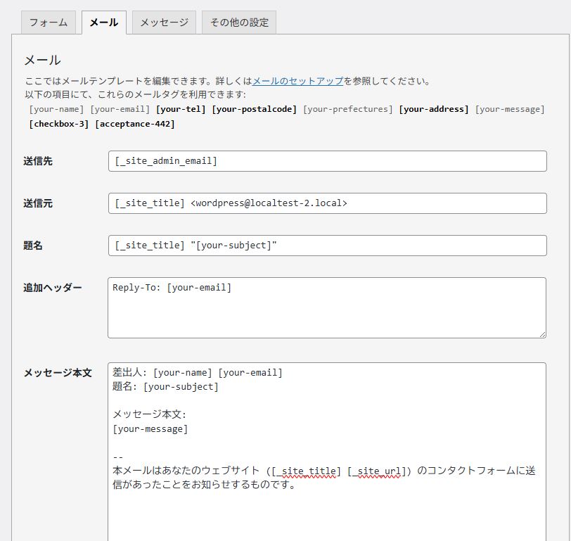
Task: Select the [your-message] tag in tag list
Action: [x=510, y=109]
